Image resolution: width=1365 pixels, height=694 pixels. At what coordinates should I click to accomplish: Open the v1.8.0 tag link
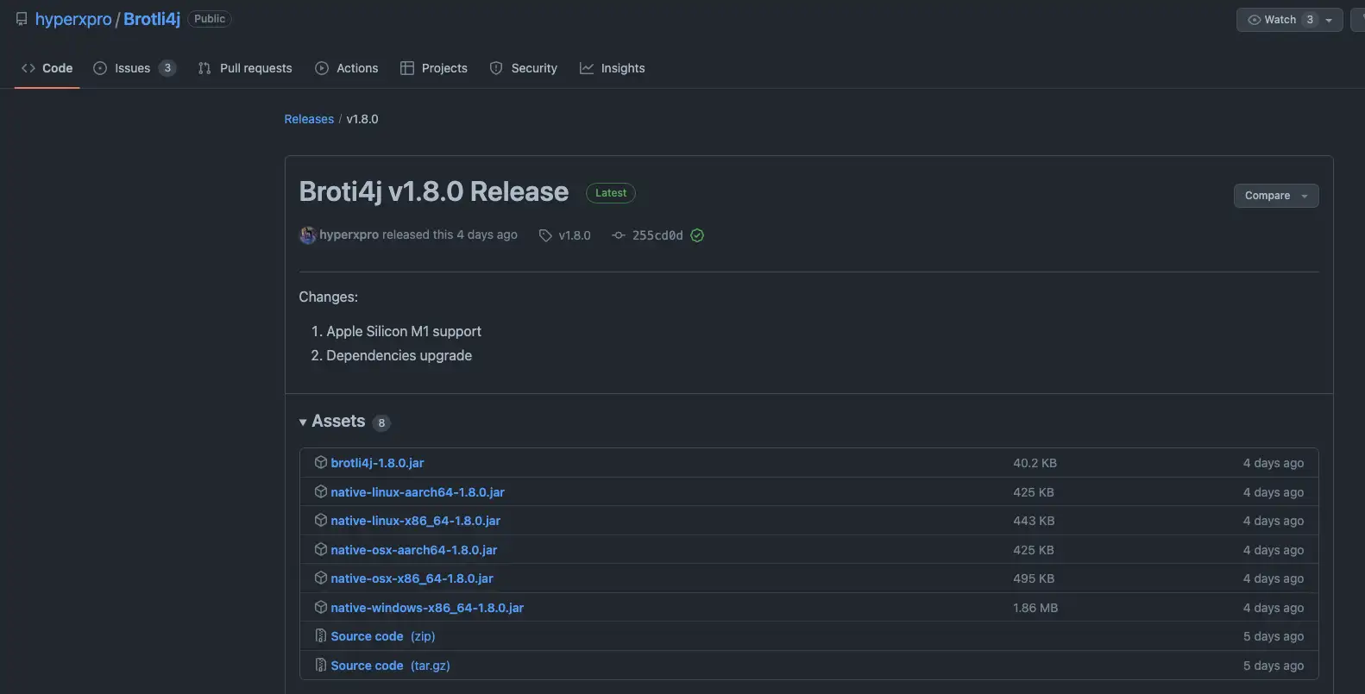tap(575, 235)
